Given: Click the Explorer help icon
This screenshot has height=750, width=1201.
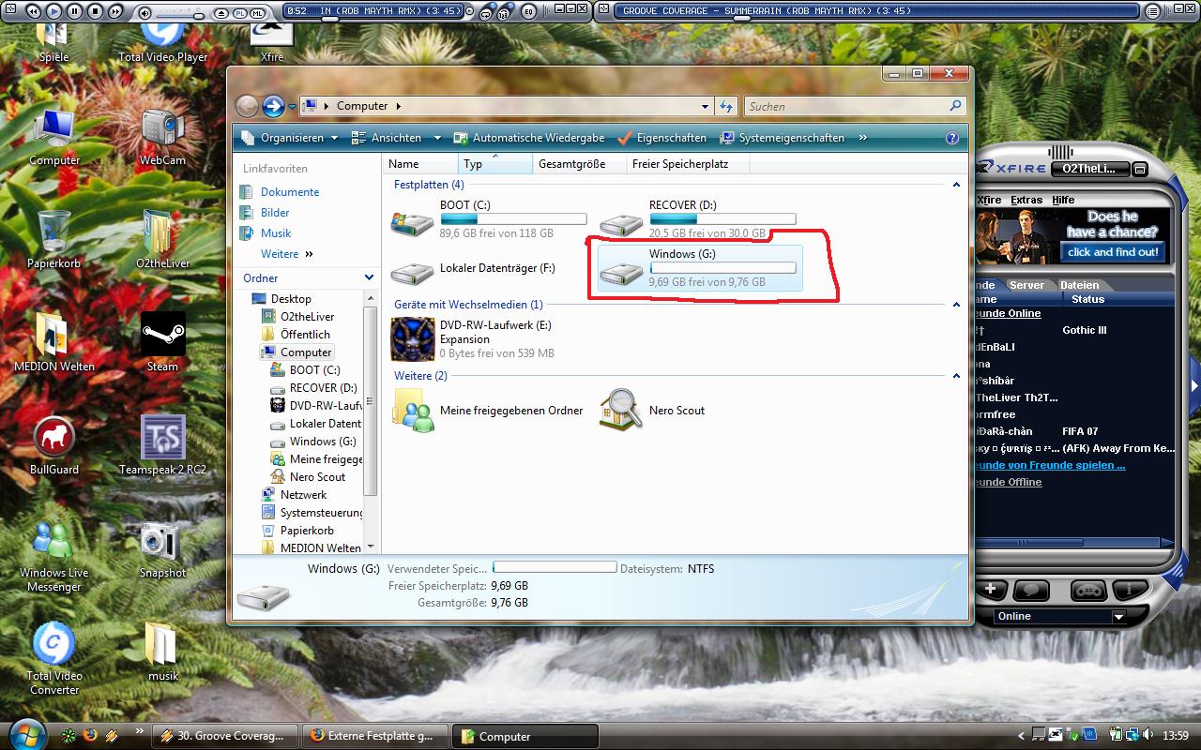Looking at the screenshot, I should tap(952, 138).
